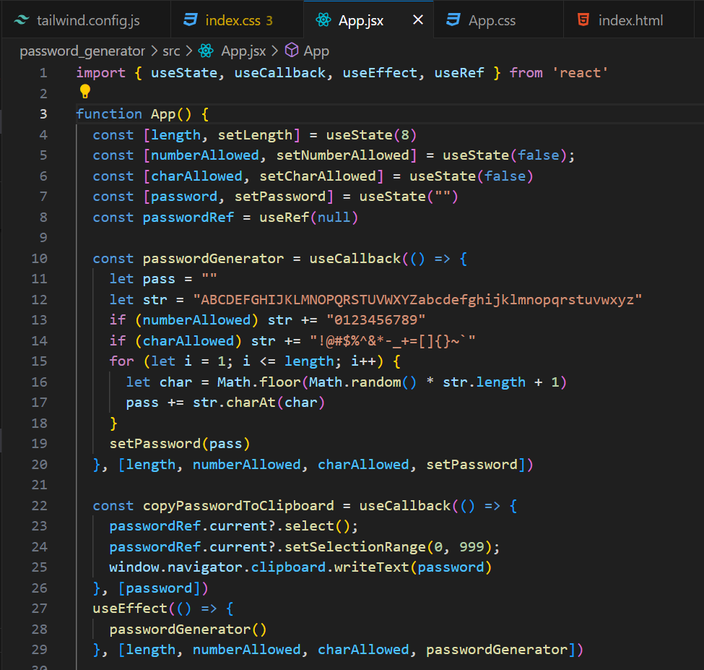The width and height of the screenshot is (704, 670).
Task: Click the CSS icon on App.css tab
Action: point(453,20)
